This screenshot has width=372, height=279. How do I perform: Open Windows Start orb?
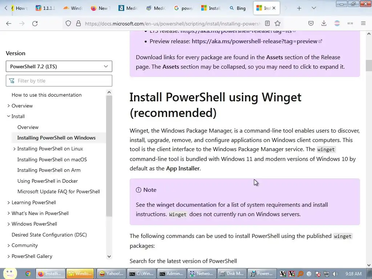coord(9,274)
